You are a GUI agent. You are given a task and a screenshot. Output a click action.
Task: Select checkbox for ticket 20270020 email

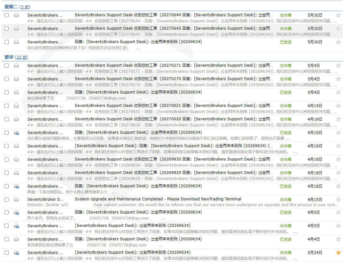[x=7, y=119]
